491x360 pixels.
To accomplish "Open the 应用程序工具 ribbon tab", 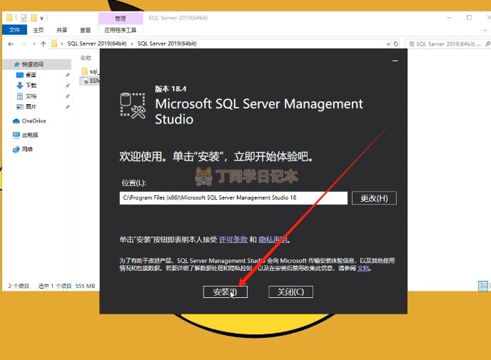I will tap(119, 30).
